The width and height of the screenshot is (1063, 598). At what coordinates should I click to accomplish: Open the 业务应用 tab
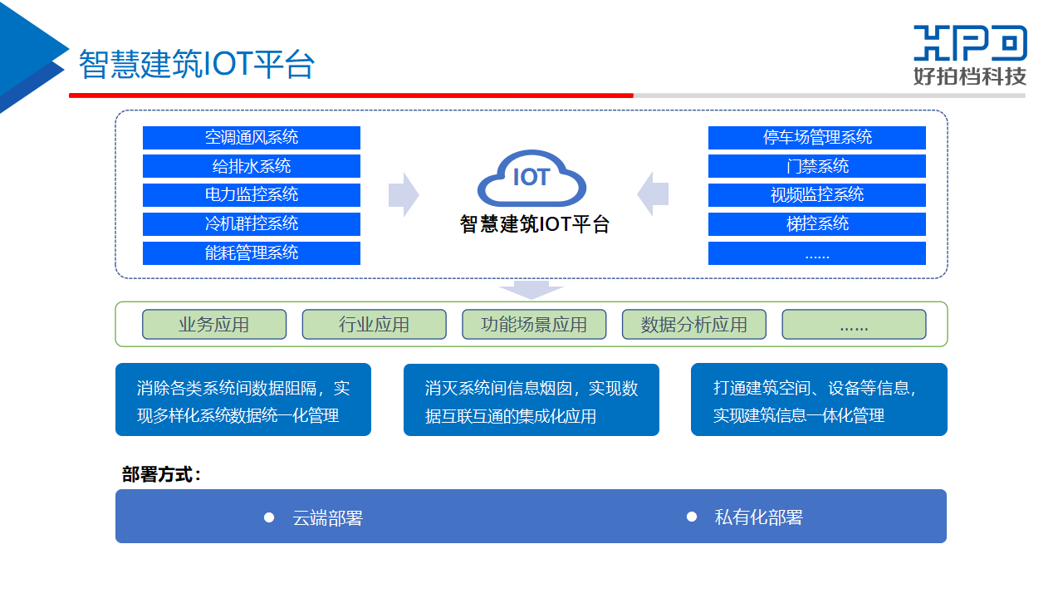214,325
